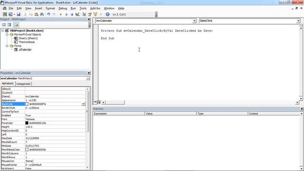Toggle Design Mode icon

(77, 14)
